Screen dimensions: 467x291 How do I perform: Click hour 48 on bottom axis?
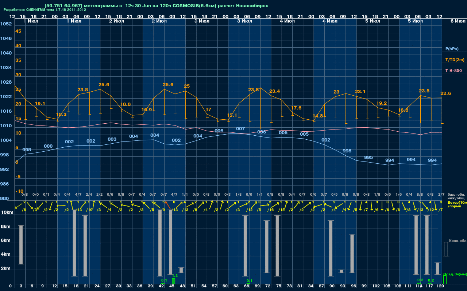pos(183,287)
